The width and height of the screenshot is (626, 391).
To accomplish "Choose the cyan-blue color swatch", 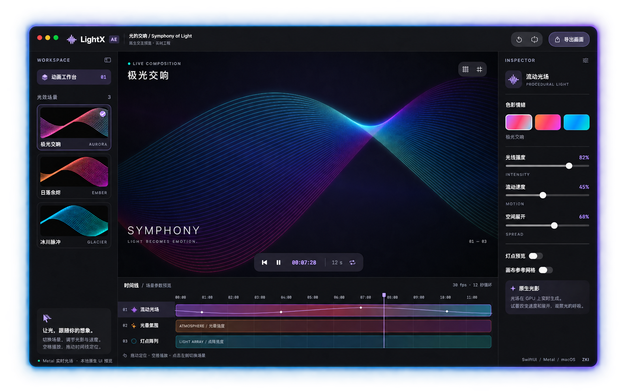I will 576,122.
